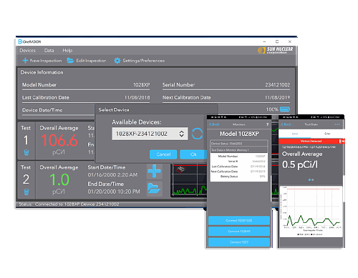This screenshot has height=278, width=358.
Task: Tap Back in the Monitors phone screen
Action: pos(214,124)
